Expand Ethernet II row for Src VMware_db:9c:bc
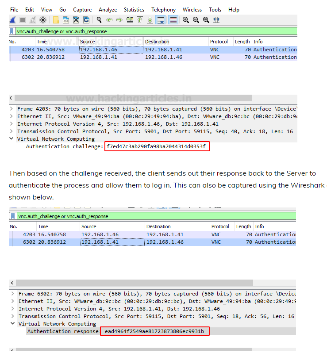The height and width of the screenshot is (353, 327). [13, 301]
